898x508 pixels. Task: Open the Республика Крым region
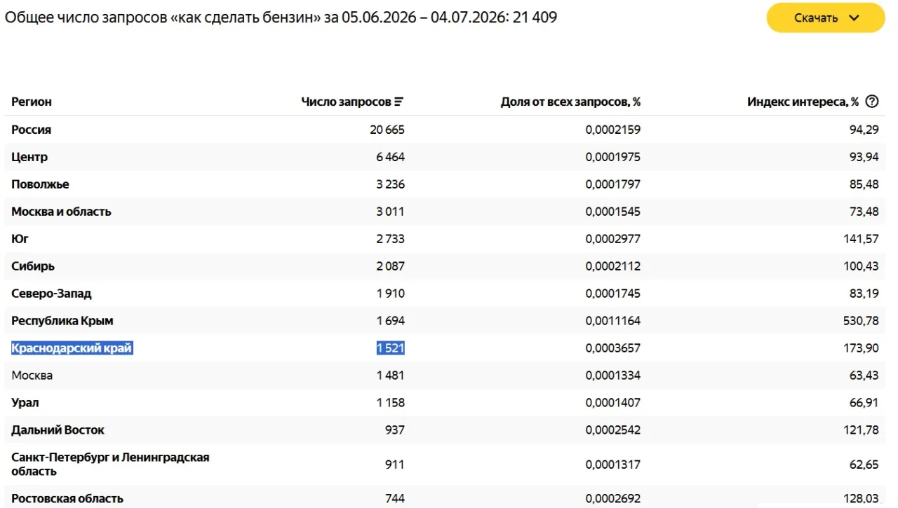(x=62, y=321)
